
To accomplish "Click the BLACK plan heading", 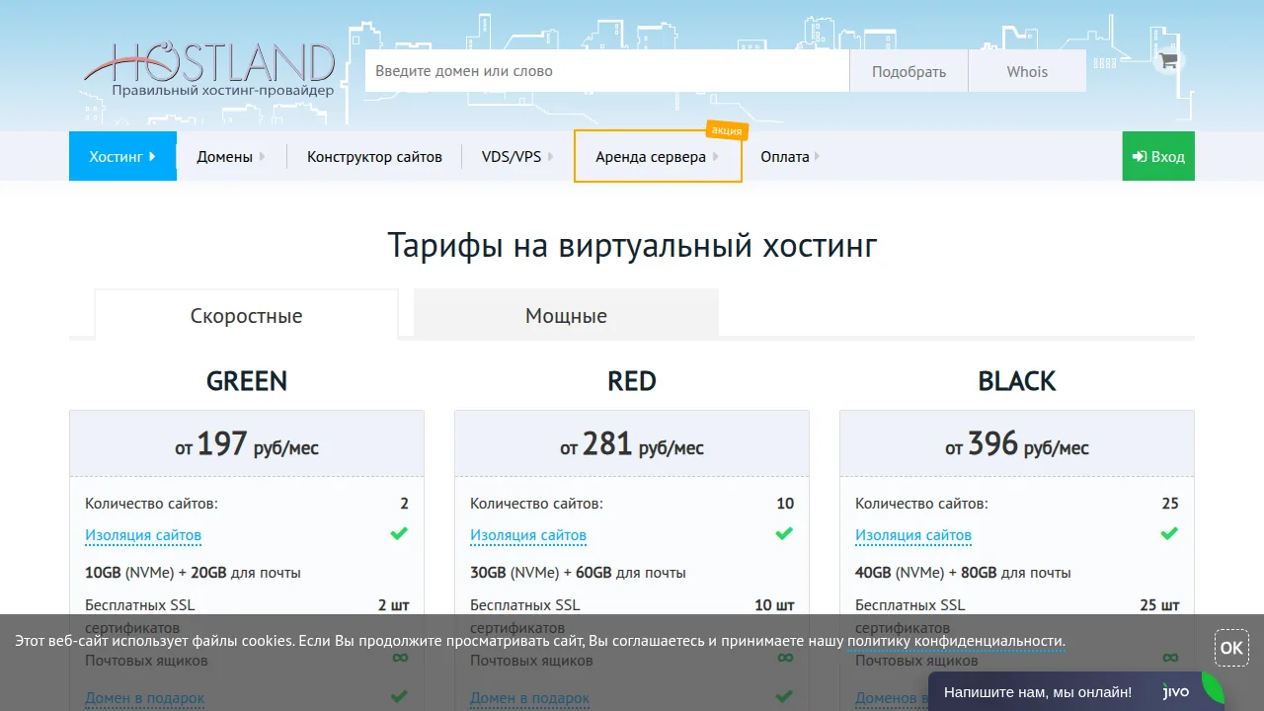I will pyautogui.click(x=1017, y=381).
